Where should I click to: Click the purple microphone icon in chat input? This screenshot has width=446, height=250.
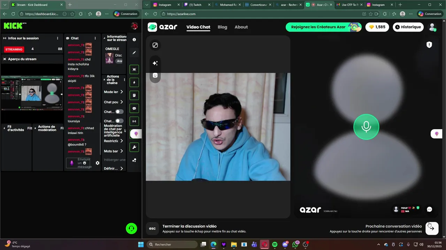(72, 163)
